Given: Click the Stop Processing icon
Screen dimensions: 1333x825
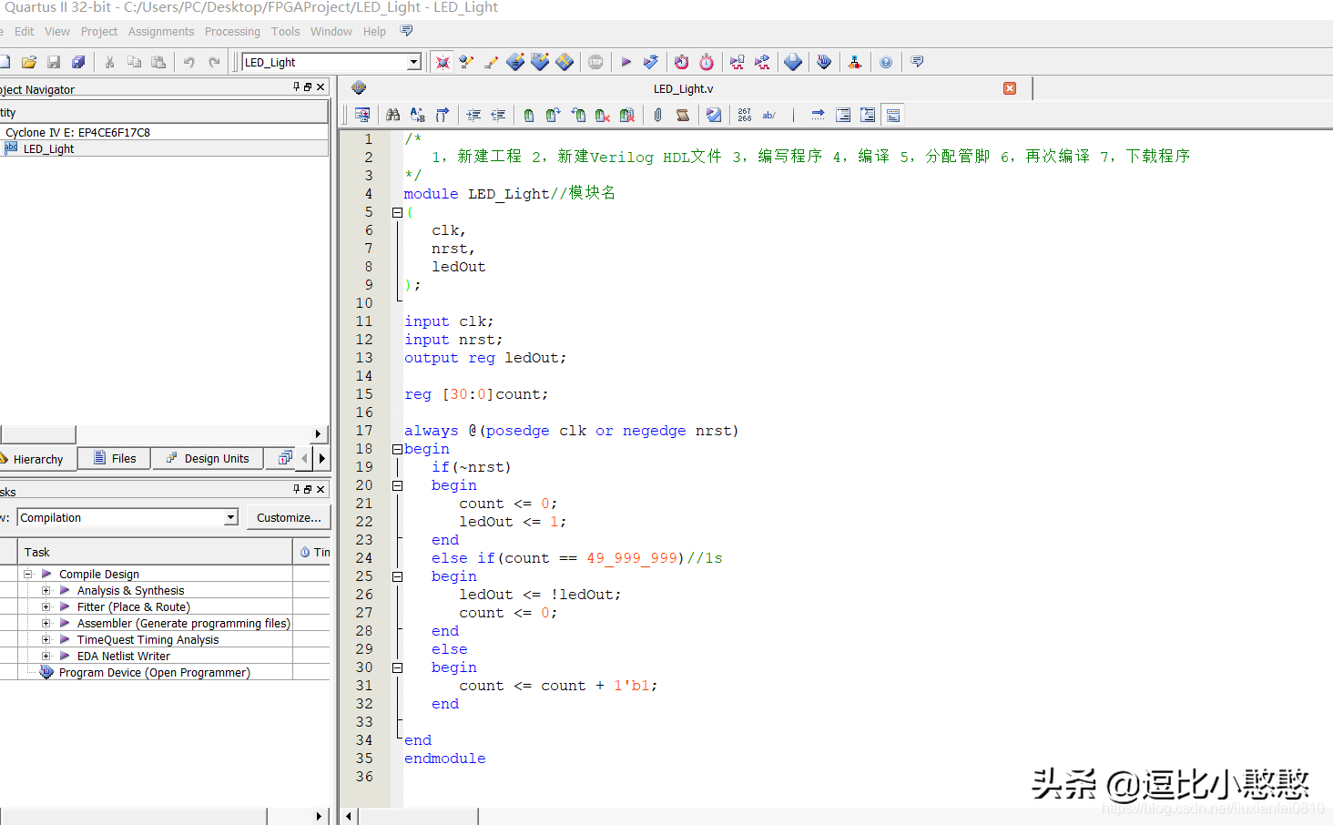Looking at the screenshot, I should tap(595, 62).
